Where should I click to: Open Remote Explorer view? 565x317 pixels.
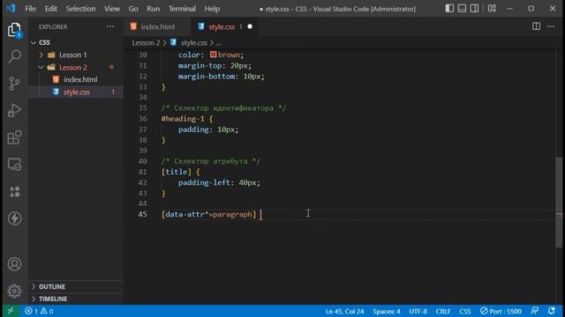click(x=14, y=165)
